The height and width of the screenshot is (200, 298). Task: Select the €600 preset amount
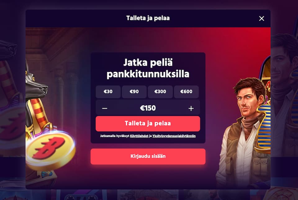(186, 92)
